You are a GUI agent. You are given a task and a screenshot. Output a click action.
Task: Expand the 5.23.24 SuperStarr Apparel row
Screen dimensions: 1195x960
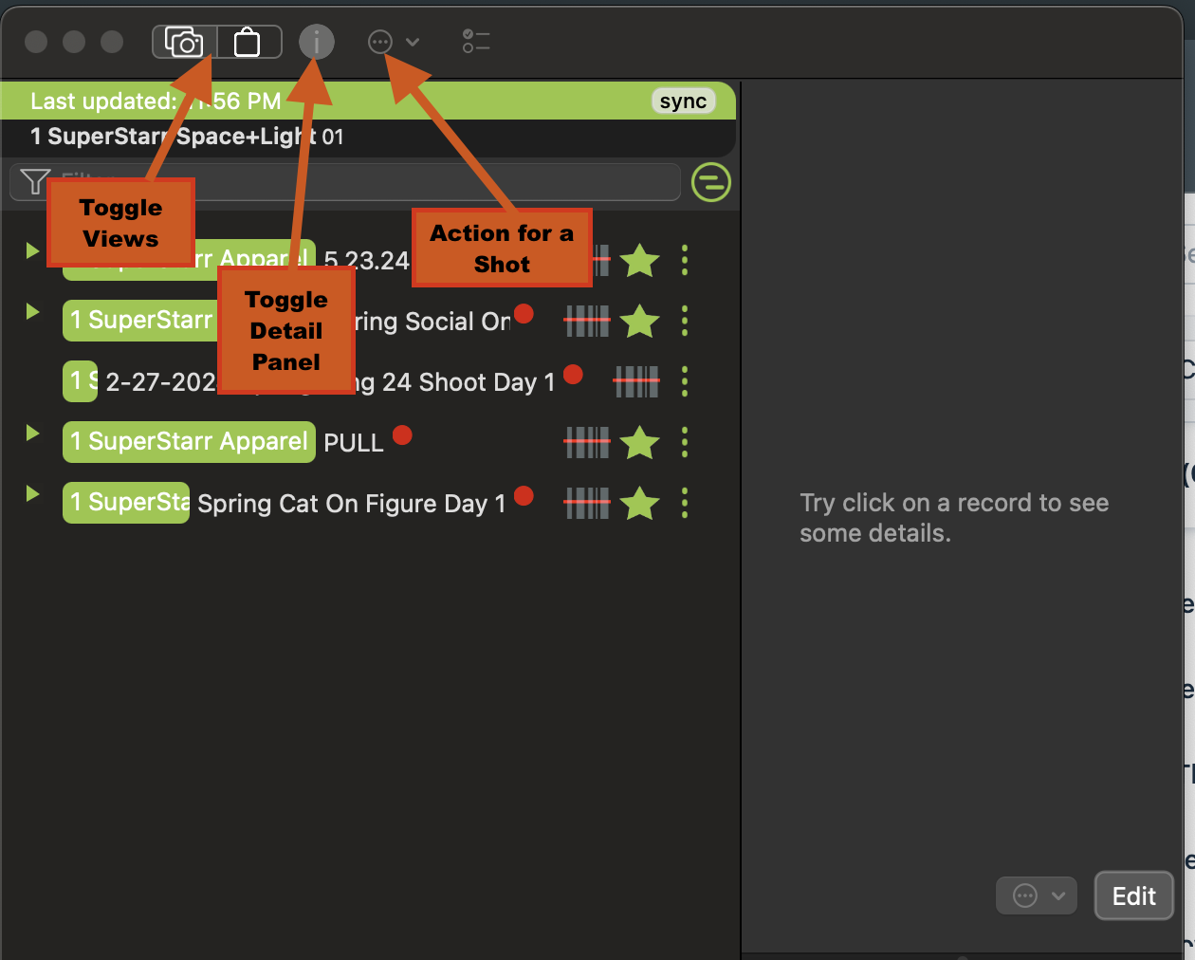coord(32,250)
